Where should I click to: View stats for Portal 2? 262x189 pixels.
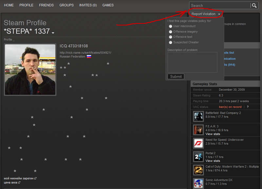[213, 161]
